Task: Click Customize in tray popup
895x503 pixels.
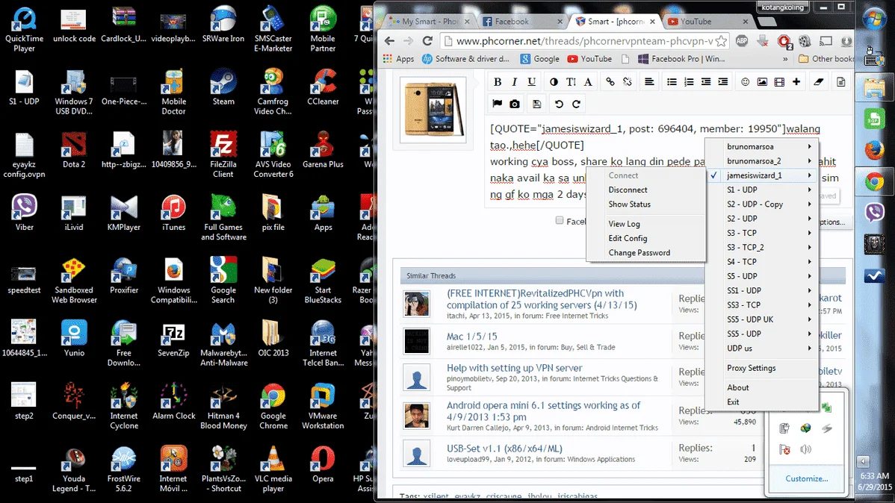Action: click(x=806, y=478)
